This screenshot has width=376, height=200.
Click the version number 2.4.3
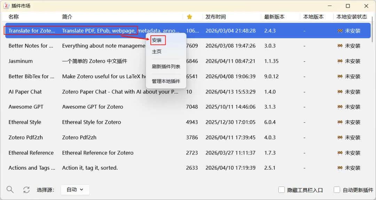click(270, 31)
